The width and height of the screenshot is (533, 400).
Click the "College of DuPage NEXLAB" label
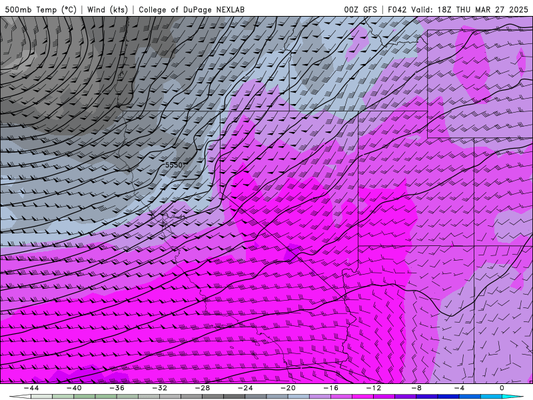191,9
